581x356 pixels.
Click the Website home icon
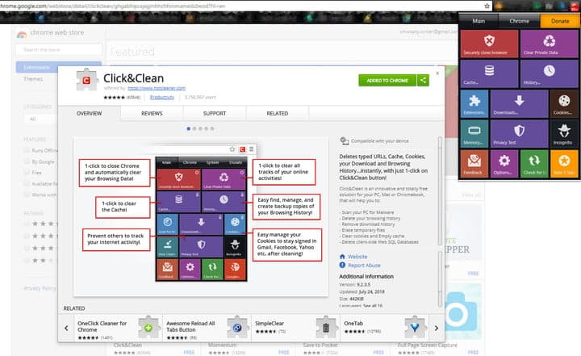(x=342, y=256)
